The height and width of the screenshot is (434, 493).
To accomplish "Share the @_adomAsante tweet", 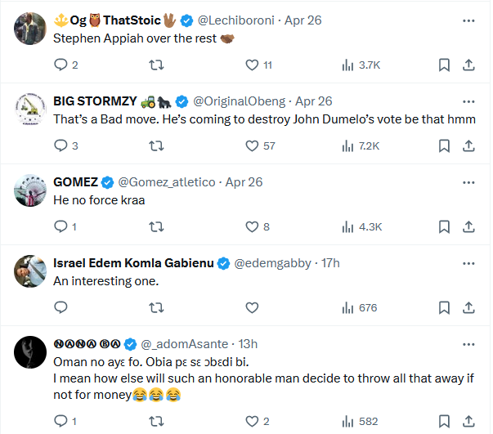I will pyautogui.click(x=468, y=421).
